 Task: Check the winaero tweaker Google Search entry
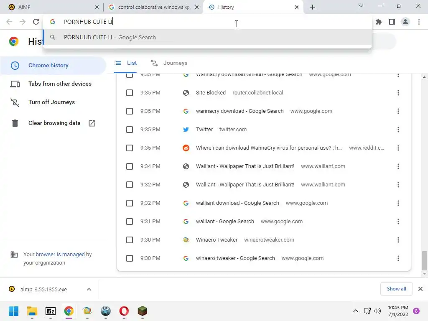130,258
